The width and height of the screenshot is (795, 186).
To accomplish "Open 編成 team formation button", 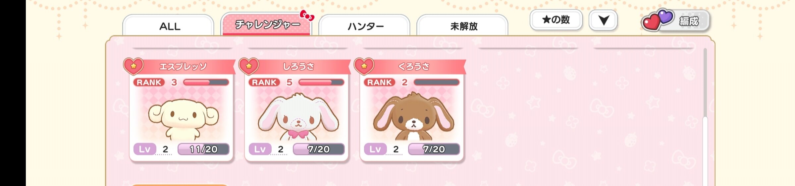I will 676,20.
